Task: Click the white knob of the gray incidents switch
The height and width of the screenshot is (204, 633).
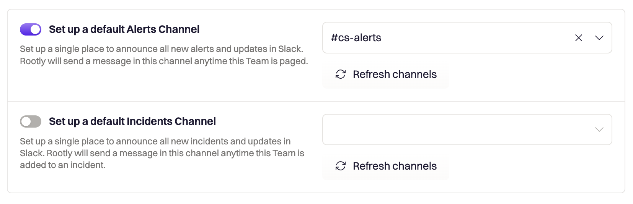Action: tap(26, 121)
